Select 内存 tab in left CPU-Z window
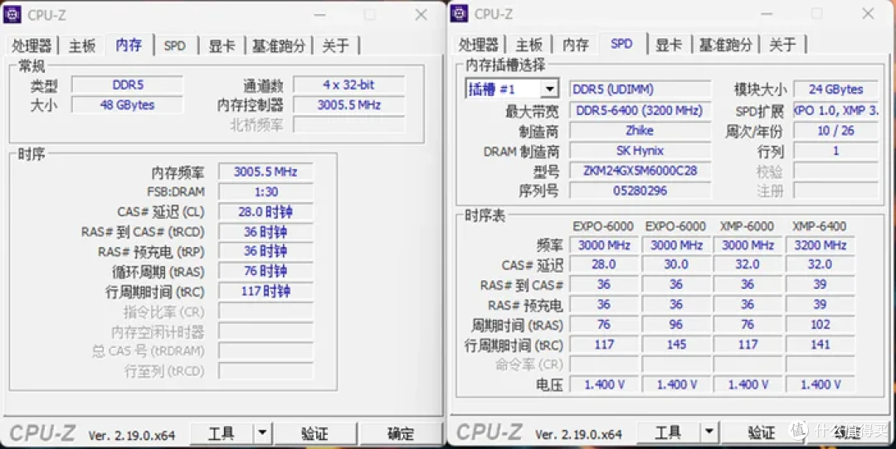Image resolution: width=896 pixels, height=449 pixels. click(129, 45)
